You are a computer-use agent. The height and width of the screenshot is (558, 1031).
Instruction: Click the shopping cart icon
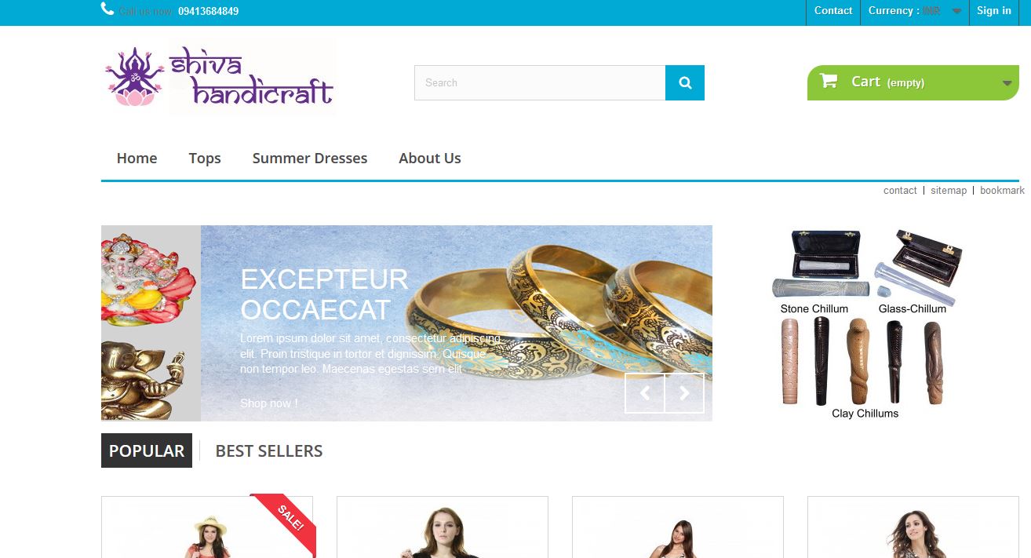click(x=828, y=80)
